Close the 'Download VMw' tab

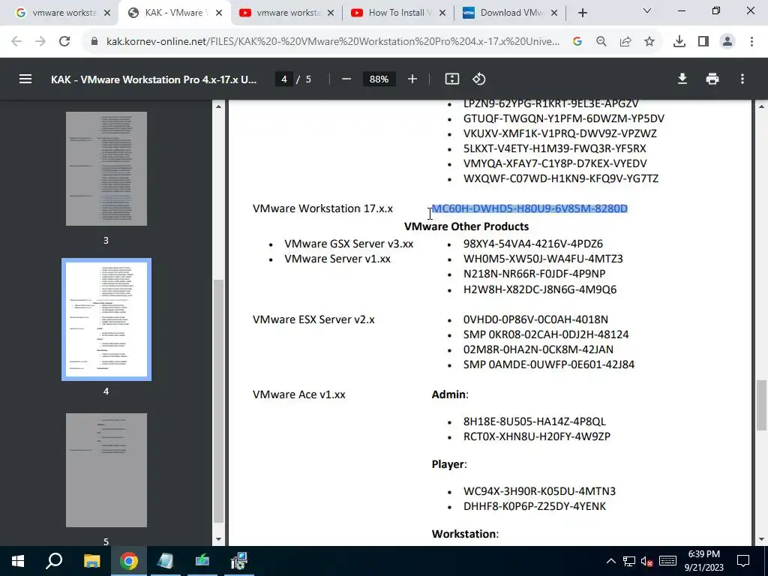click(554, 13)
